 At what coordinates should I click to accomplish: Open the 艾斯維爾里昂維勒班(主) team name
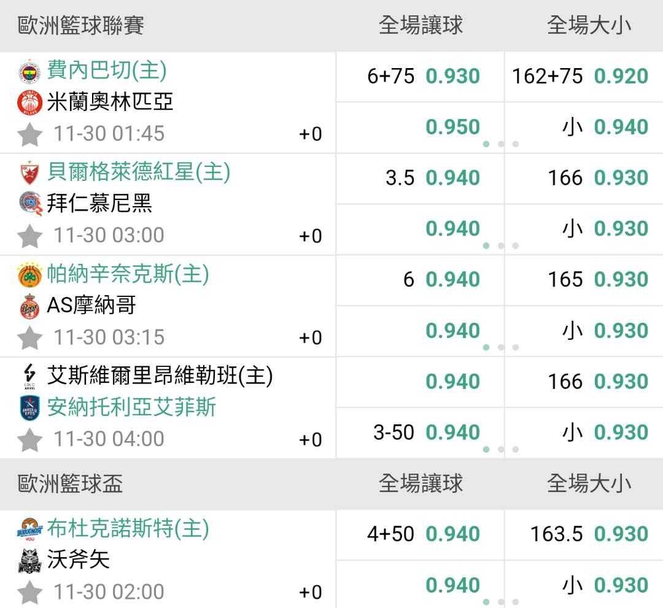click(x=160, y=375)
